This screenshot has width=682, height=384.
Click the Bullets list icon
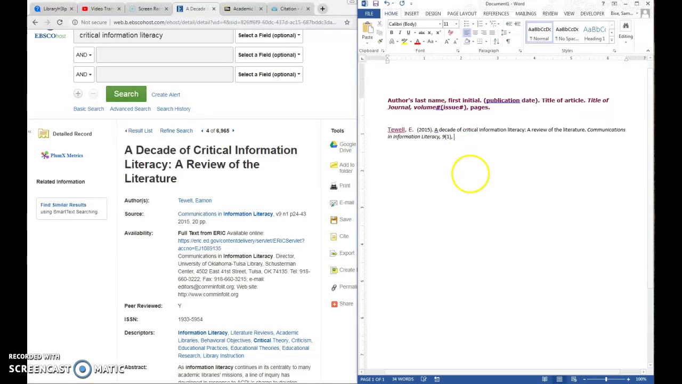click(466, 24)
